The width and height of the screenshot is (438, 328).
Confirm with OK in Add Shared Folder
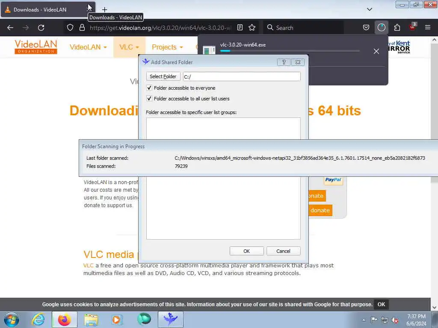(x=246, y=251)
